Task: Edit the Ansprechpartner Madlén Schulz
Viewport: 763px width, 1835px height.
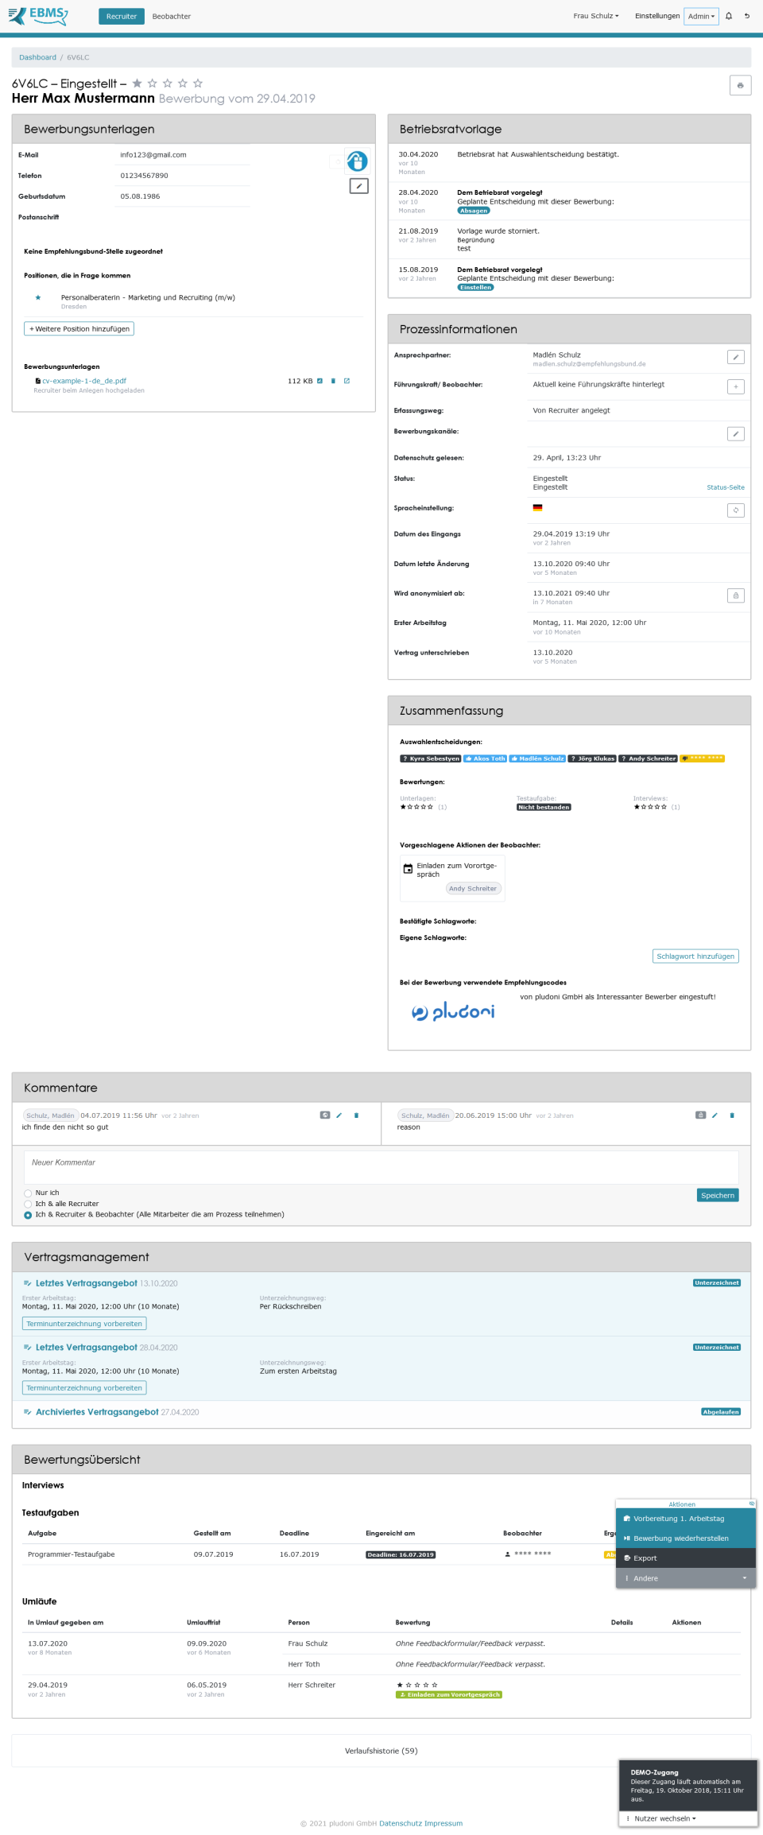Action: point(736,359)
